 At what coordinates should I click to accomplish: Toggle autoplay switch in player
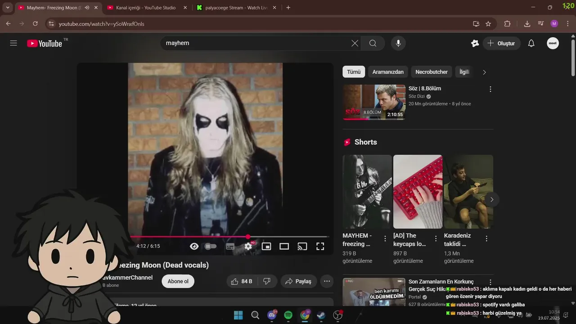tap(211, 246)
